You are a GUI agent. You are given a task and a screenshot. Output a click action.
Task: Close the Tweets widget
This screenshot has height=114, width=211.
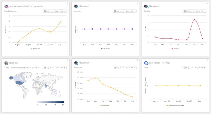(207, 3)
